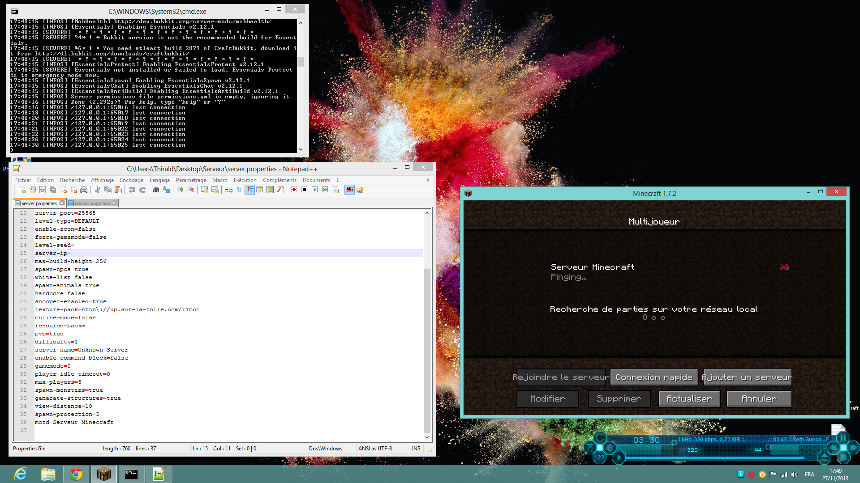This screenshot has width=860, height=483.
Task: Click Ajouter un serveur button
Action: (x=747, y=377)
